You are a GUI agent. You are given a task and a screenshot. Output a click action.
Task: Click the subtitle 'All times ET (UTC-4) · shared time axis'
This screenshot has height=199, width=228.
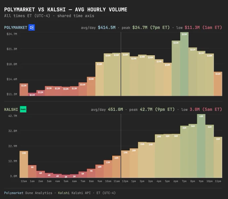[49, 16]
